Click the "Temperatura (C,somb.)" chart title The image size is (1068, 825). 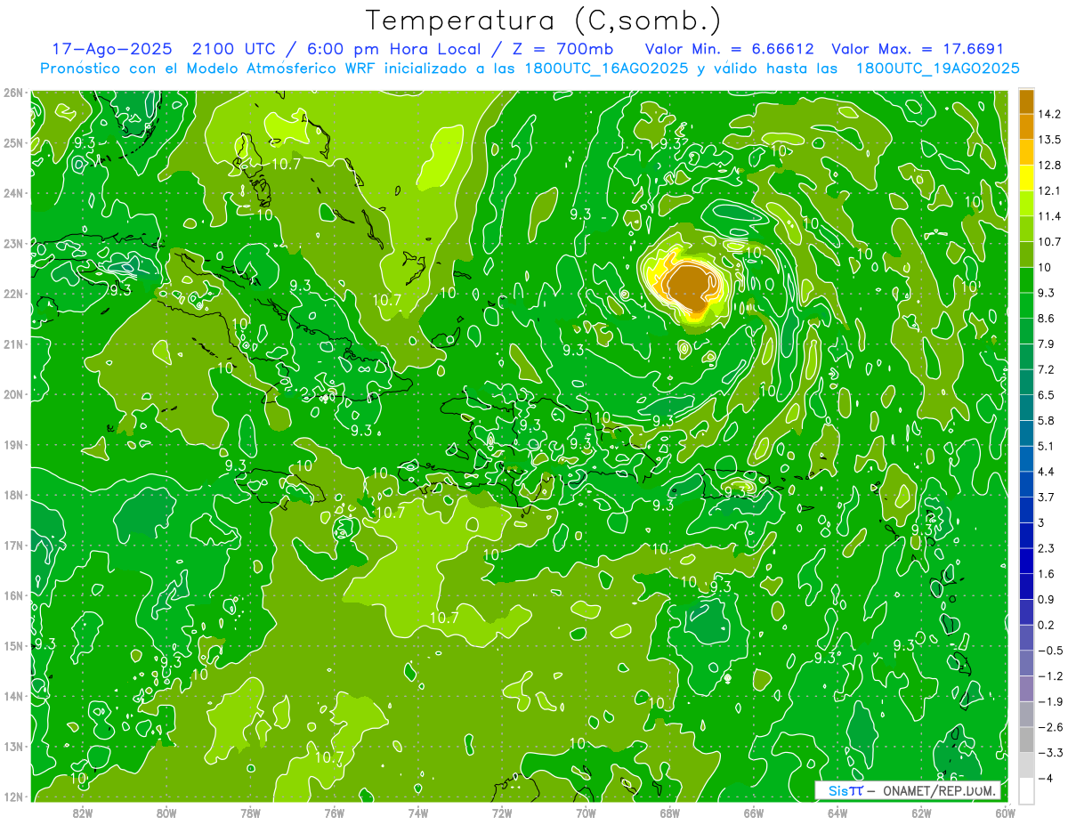[544, 20]
